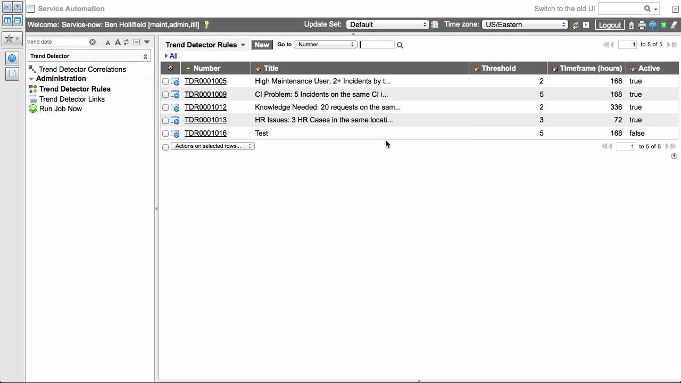The image size is (681, 383).
Task: Open the Actions on selected rows dropdown
Action: [x=213, y=146]
